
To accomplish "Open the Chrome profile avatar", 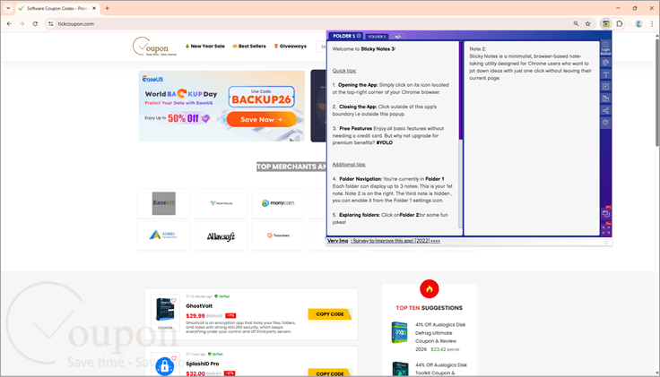I will coord(638,24).
